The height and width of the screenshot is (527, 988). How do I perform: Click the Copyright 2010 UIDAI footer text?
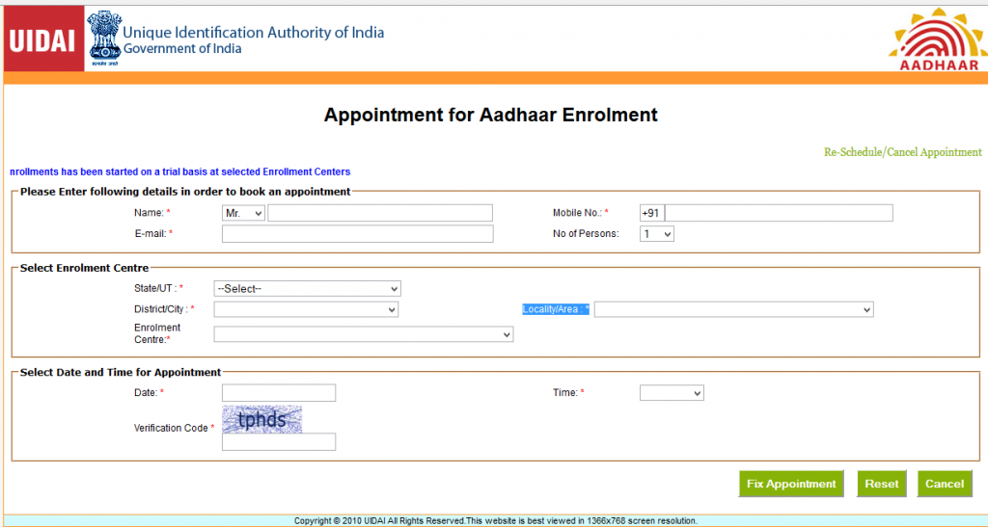tap(495, 520)
